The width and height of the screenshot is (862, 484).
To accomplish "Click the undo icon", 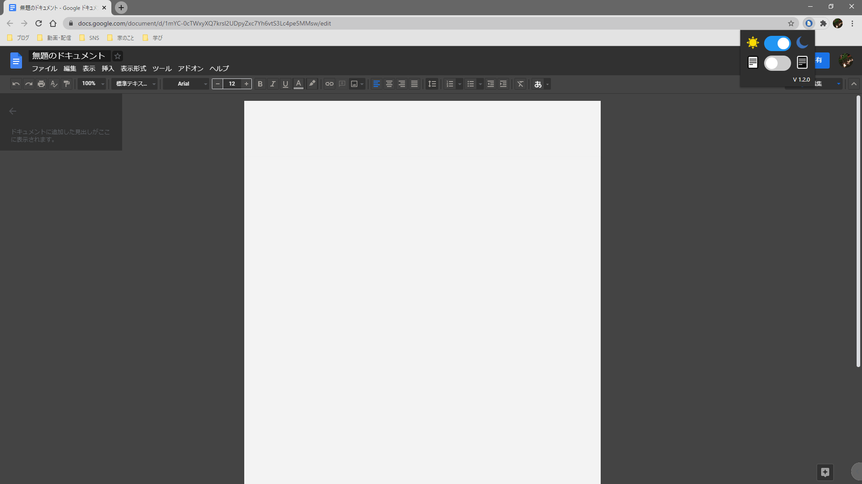I will point(15,83).
